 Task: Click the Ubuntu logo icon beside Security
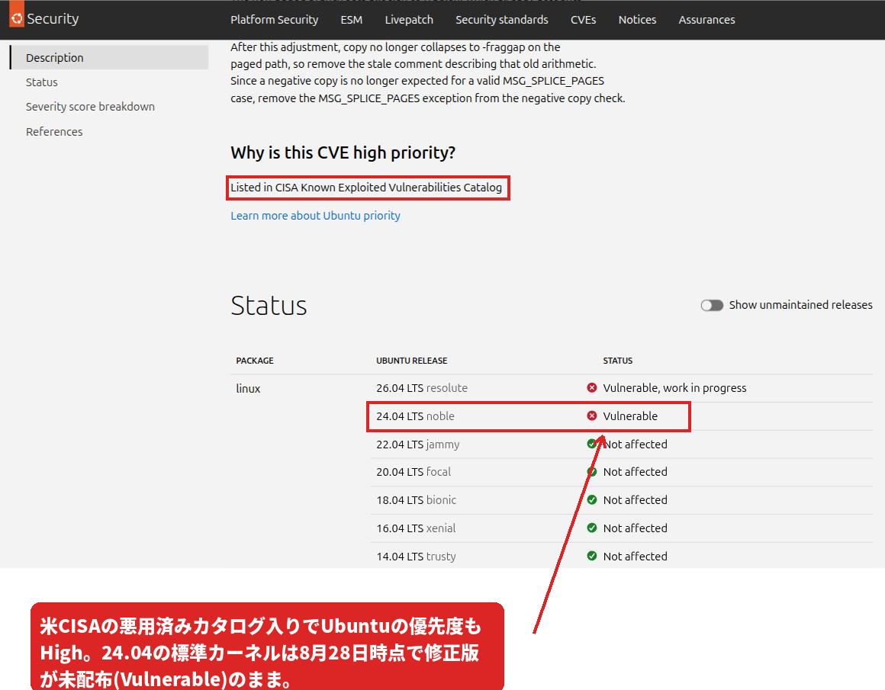point(16,18)
